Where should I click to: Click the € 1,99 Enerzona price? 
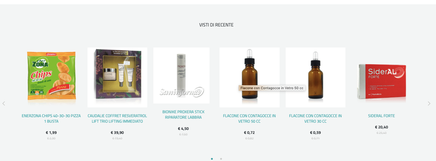51,133
